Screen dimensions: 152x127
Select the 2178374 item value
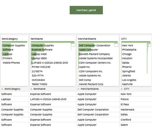(x=37, y=71)
